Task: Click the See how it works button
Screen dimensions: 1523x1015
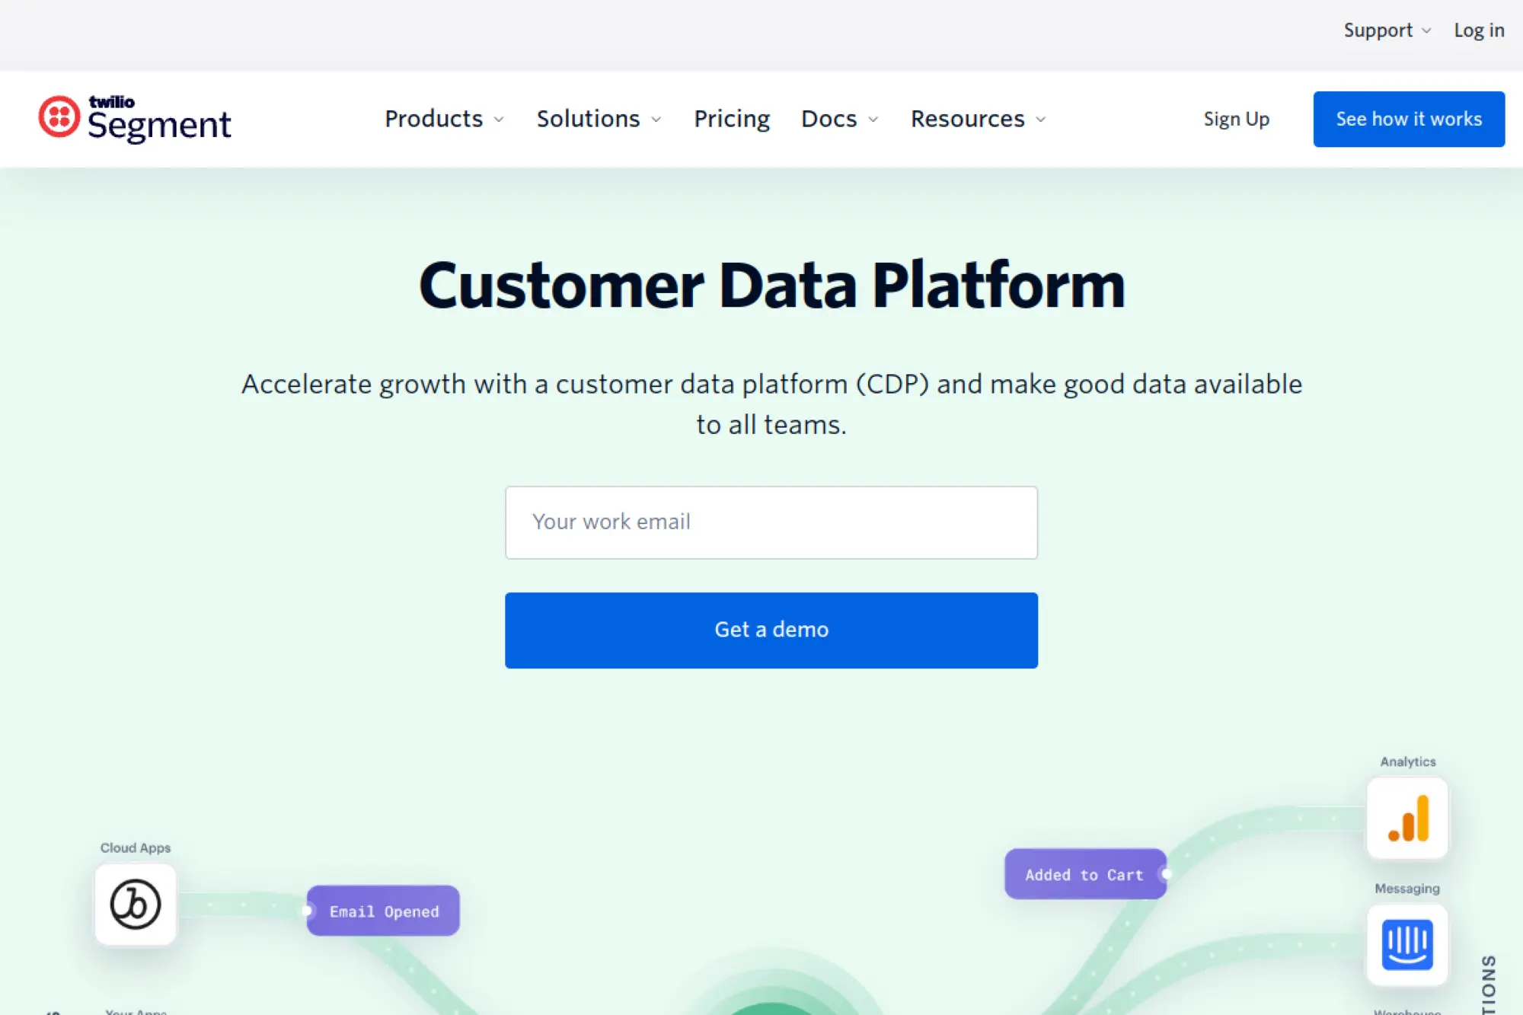Action: point(1408,118)
